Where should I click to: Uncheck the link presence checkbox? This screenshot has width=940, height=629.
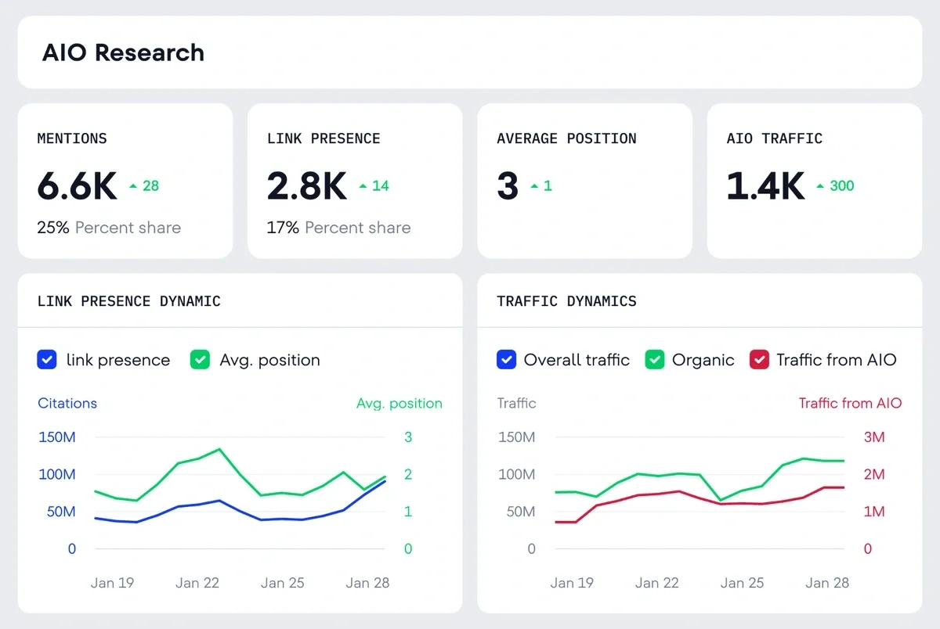[x=47, y=360]
